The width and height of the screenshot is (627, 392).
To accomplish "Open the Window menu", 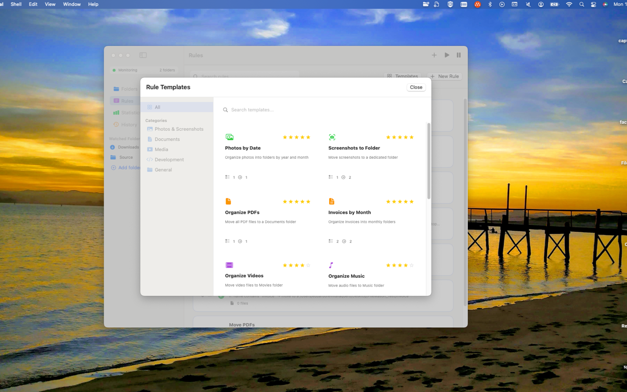I will click(72, 4).
